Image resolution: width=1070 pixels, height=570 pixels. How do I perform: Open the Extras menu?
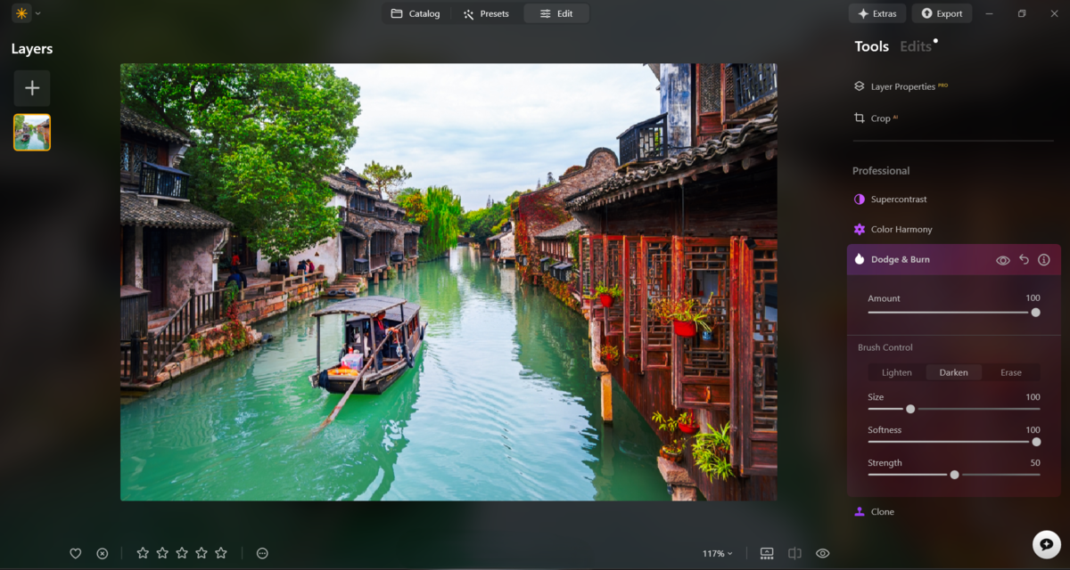point(877,13)
